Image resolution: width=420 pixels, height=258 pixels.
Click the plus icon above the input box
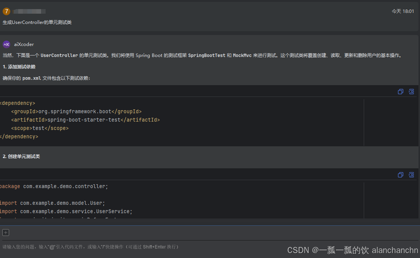[6, 233]
